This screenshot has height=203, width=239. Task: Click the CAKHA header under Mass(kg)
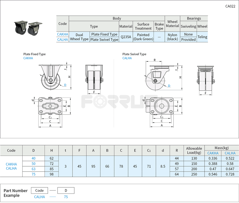pyautogui.click(x=213, y=153)
